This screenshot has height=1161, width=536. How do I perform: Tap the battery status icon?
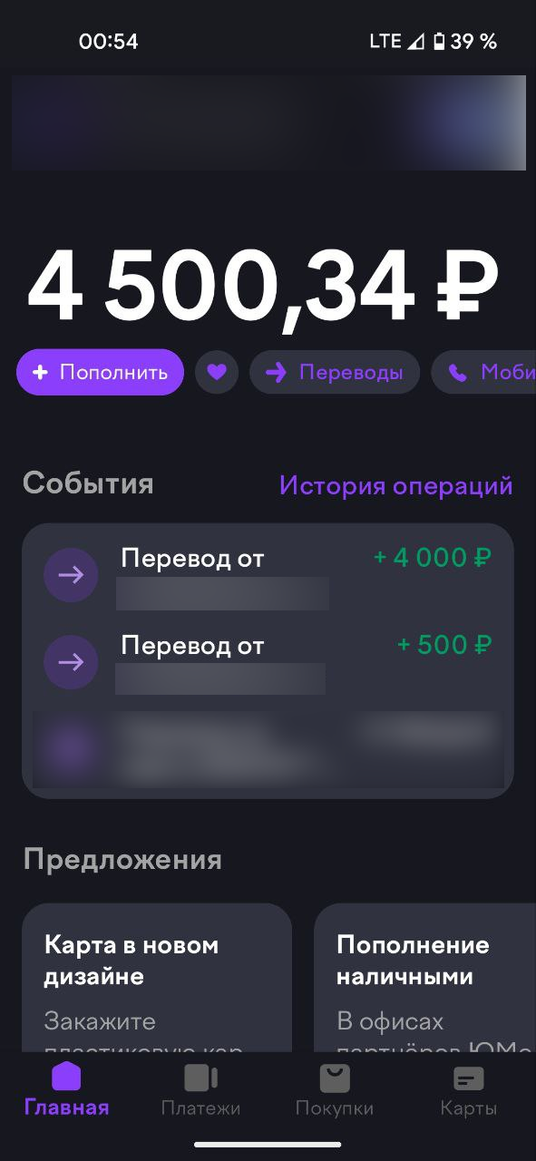click(x=439, y=41)
